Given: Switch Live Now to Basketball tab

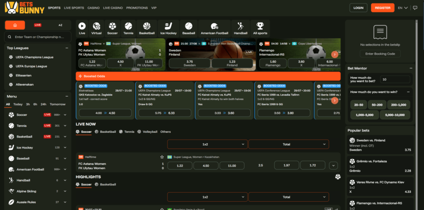Looking at the screenshot, I should click(106, 132).
